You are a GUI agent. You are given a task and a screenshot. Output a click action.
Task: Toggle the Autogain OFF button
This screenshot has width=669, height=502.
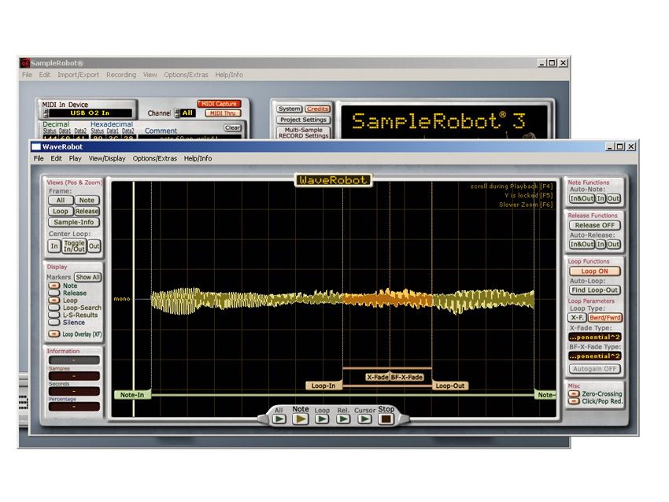595,369
